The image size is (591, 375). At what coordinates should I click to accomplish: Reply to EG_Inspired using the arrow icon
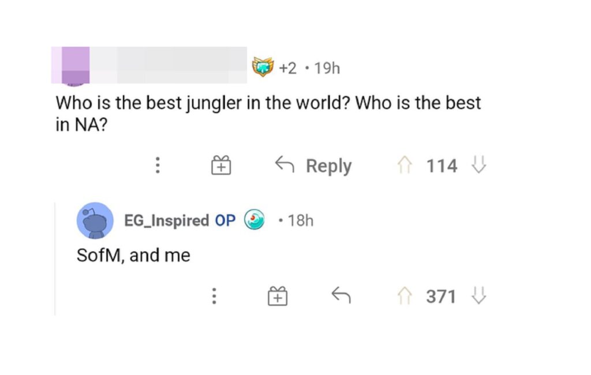click(341, 297)
